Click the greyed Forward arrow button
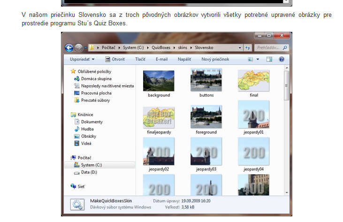This screenshot has height=222, width=343. point(78,48)
